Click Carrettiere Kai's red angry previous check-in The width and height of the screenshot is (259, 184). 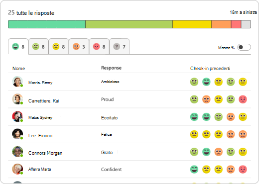point(243,99)
